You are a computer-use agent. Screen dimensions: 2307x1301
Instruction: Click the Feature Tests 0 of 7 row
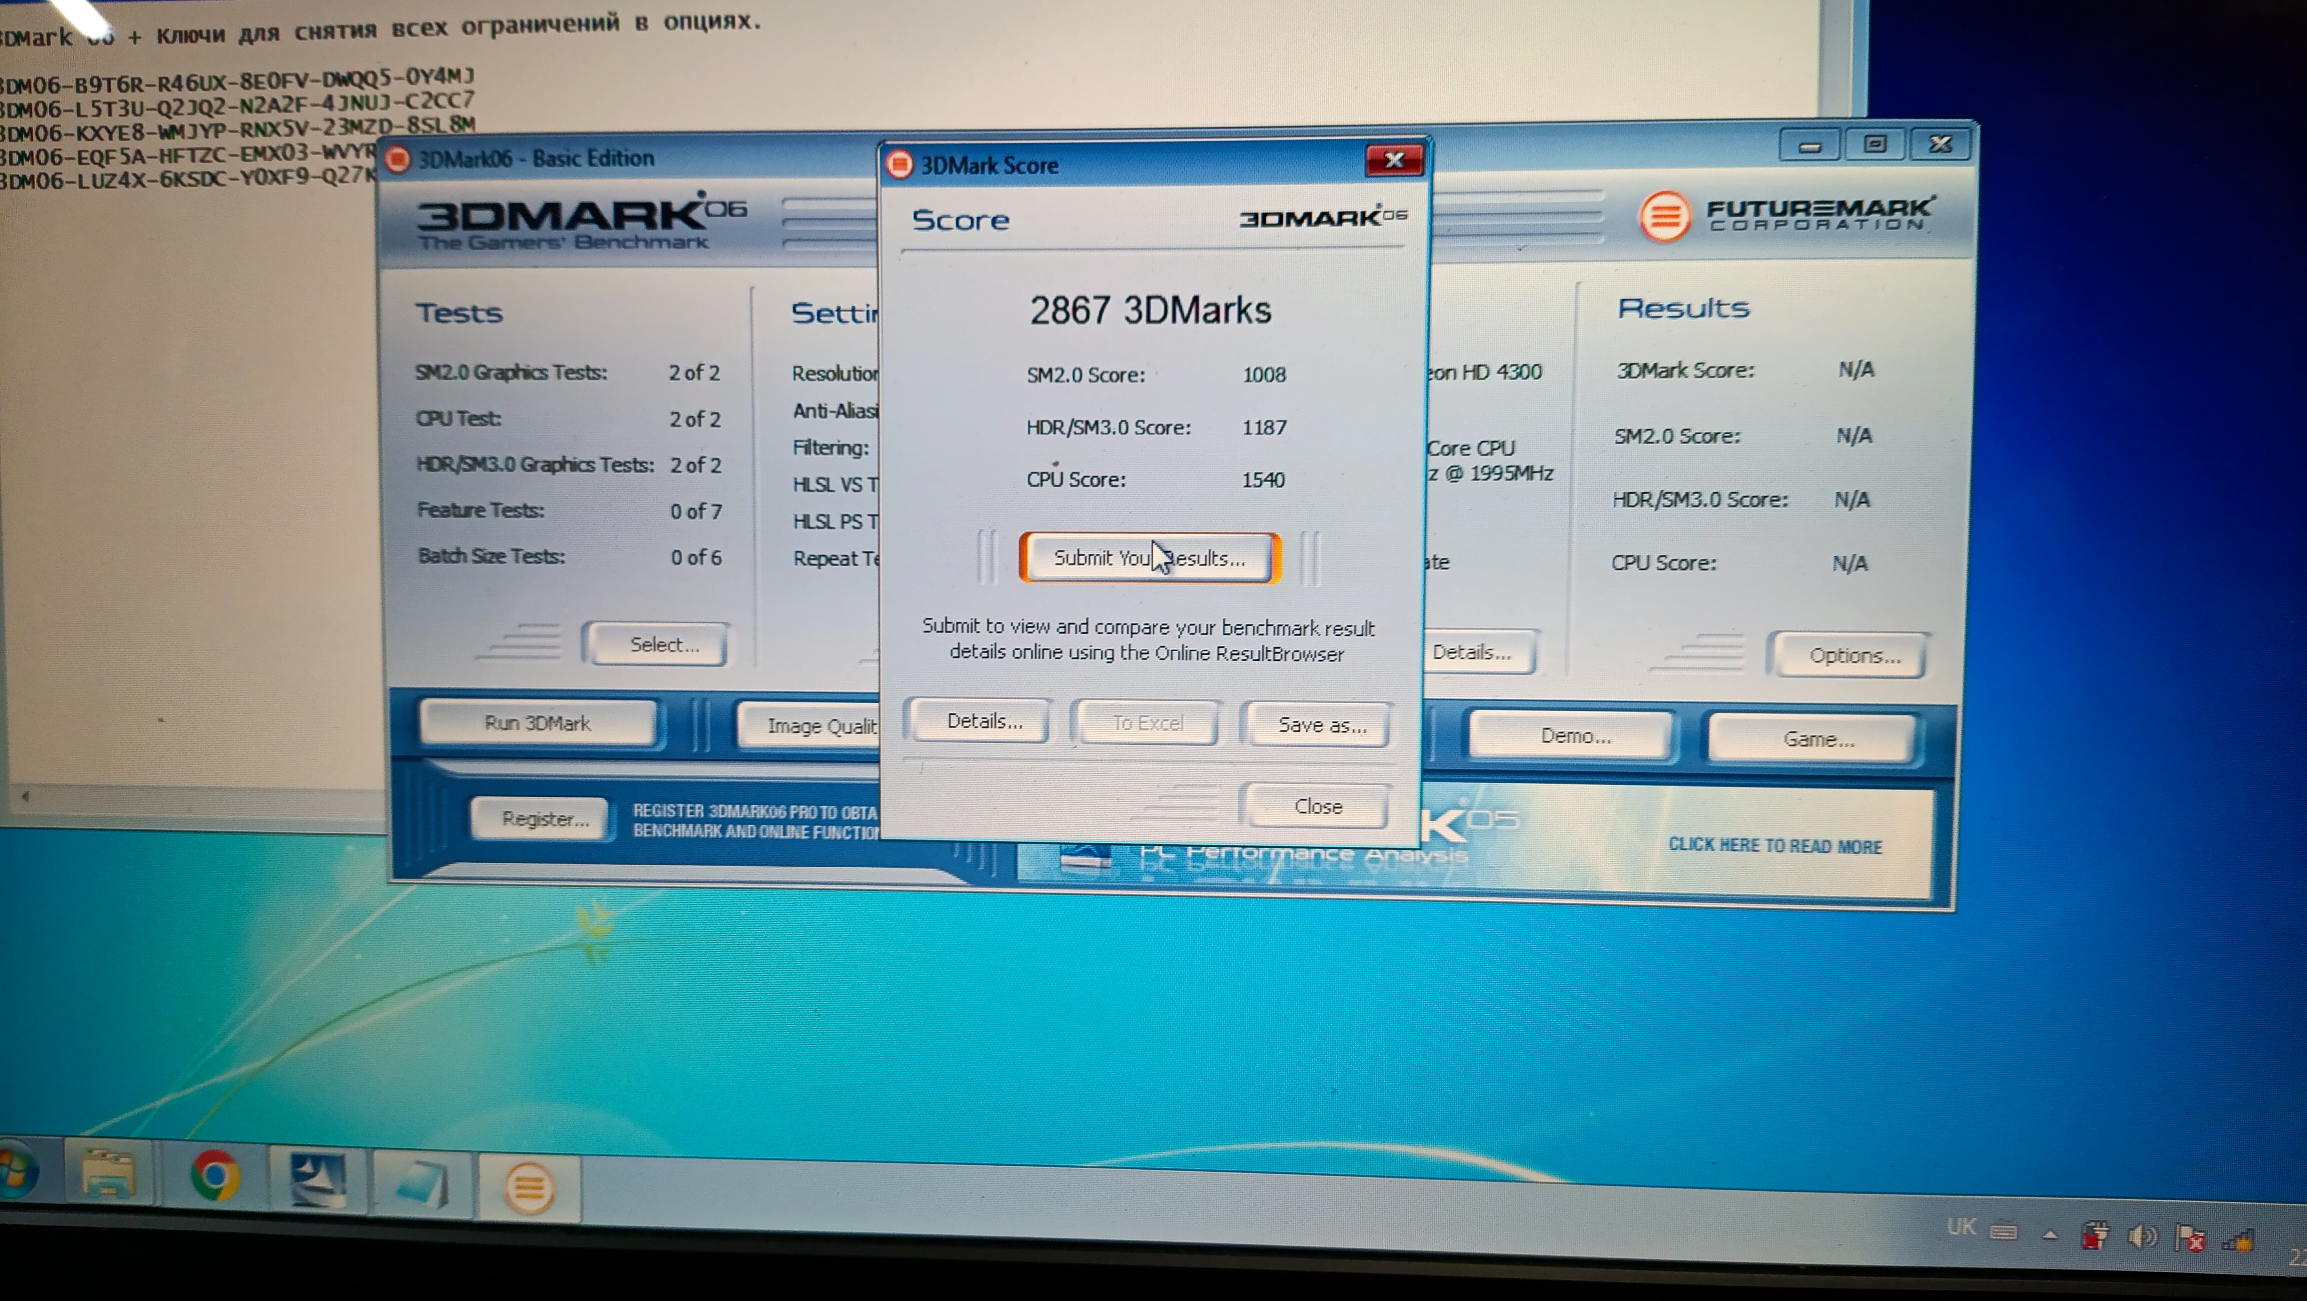coord(570,510)
